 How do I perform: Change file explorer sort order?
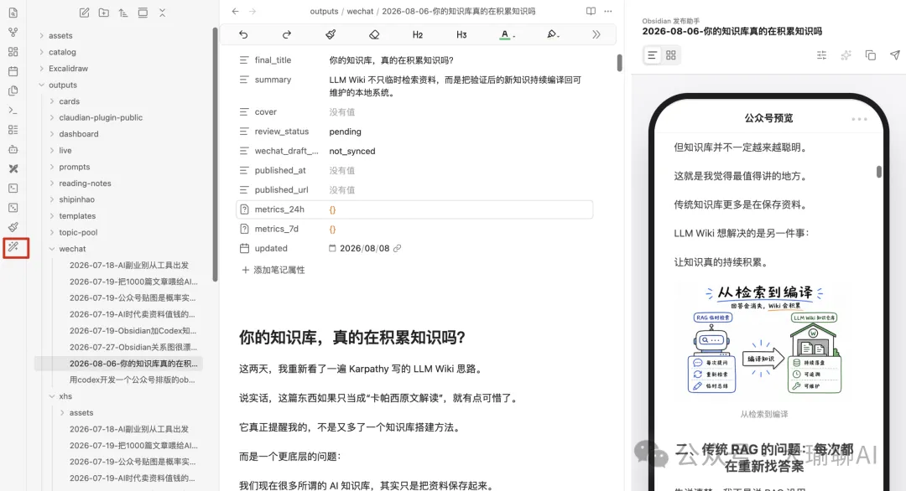click(123, 13)
